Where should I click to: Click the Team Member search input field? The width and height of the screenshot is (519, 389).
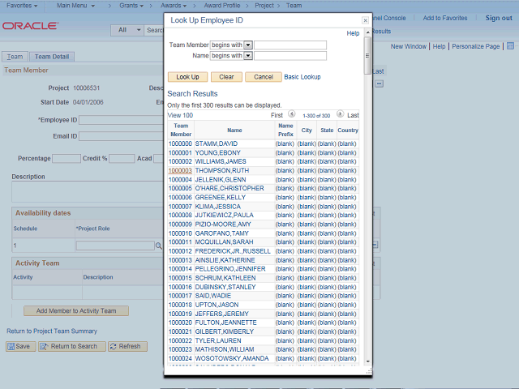[x=290, y=45]
